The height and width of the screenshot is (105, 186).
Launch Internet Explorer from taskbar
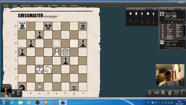[x=12, y=102]
